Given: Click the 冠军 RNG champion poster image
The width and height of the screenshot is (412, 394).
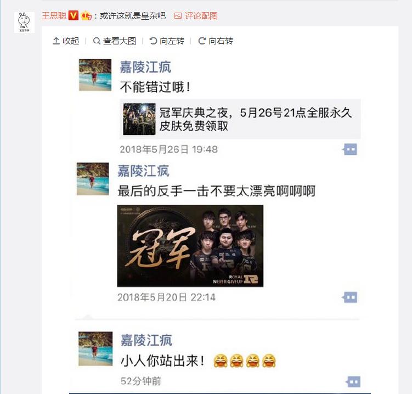Looking at the screenshot, I should [190, 246].
